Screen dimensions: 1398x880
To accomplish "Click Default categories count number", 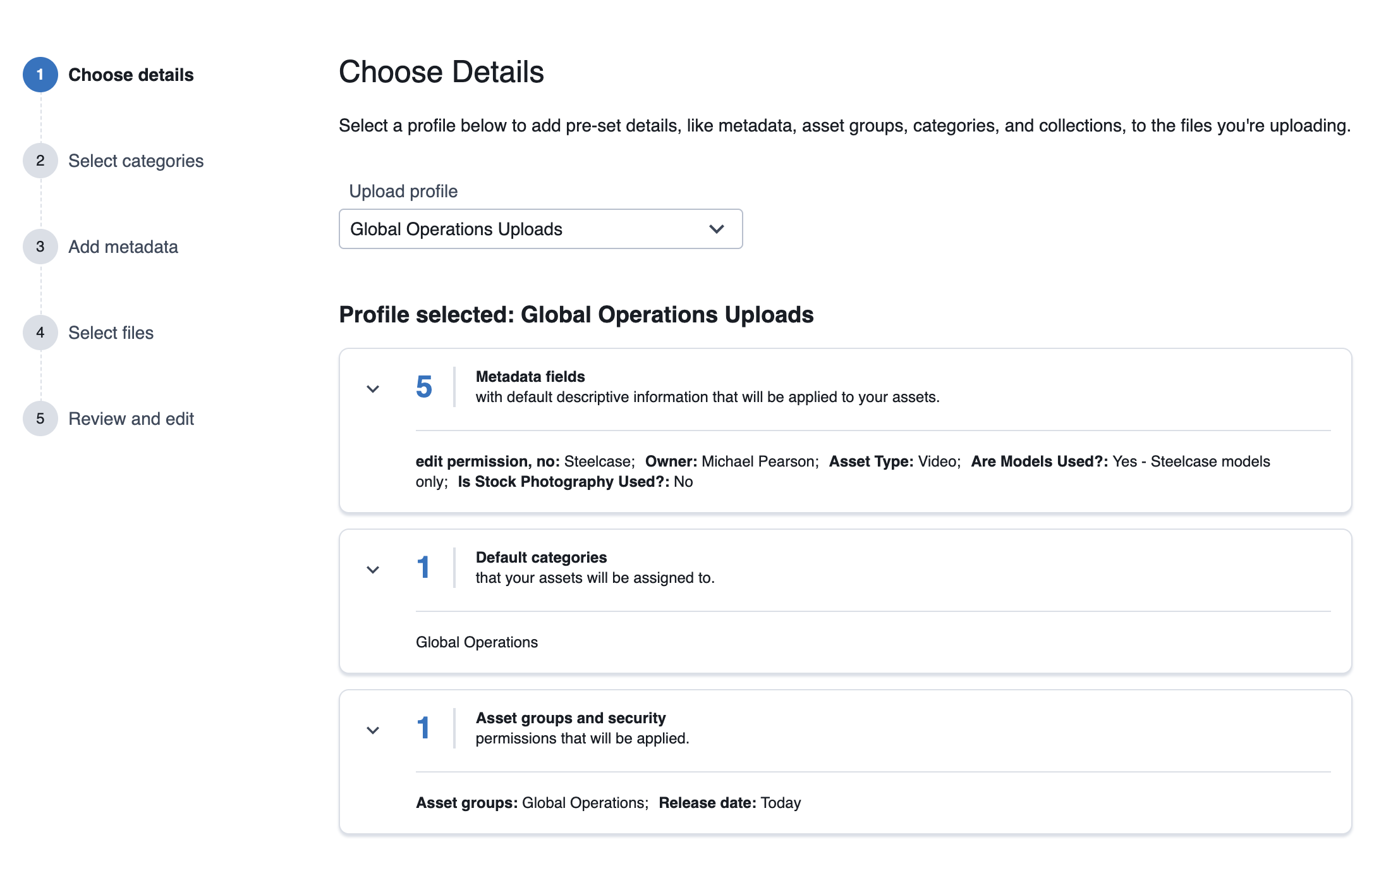I will pos(423,568).
